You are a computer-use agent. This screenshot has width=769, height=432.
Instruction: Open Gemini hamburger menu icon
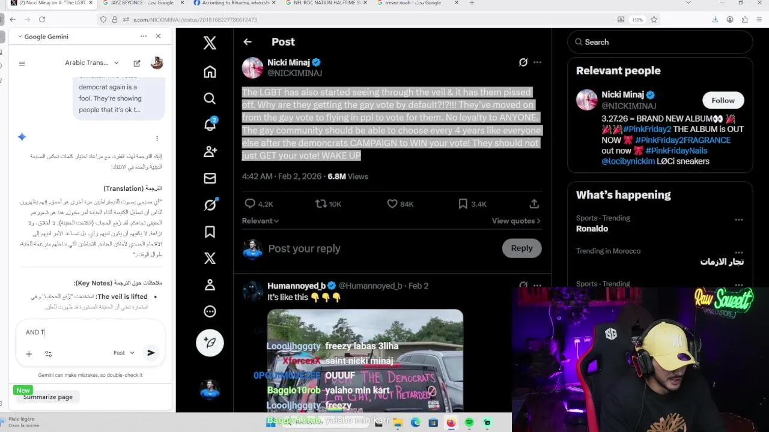[22, 63]
